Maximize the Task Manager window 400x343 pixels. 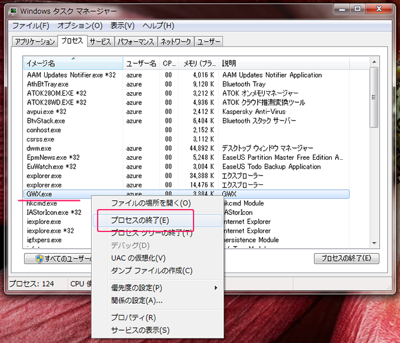click(358, 9)
